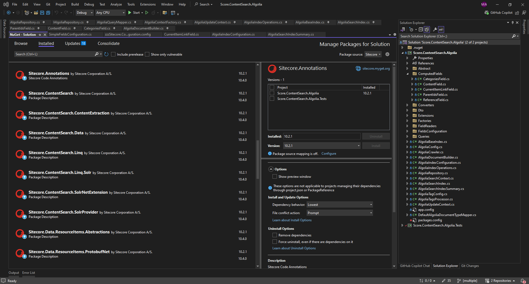This screenshot has width=529, height=284.
Task: Check the Show only vulnerable checkbox
Action: (x=147, y=54)
